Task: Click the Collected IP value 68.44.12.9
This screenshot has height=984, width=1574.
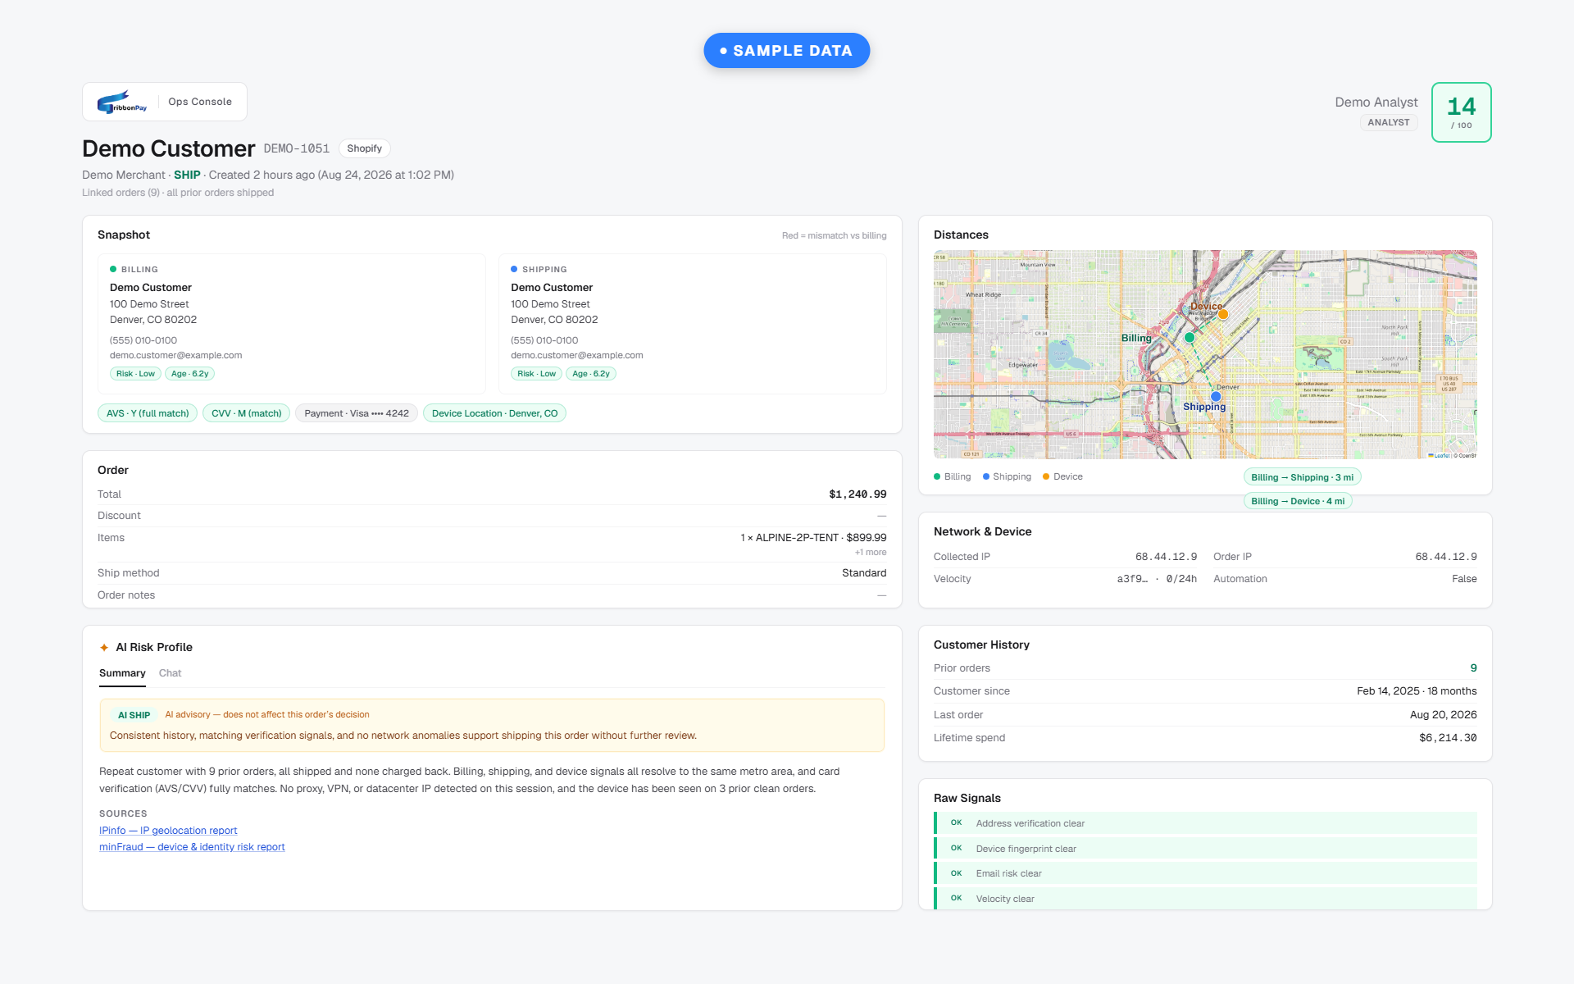Action: (x=1166, y=557)
